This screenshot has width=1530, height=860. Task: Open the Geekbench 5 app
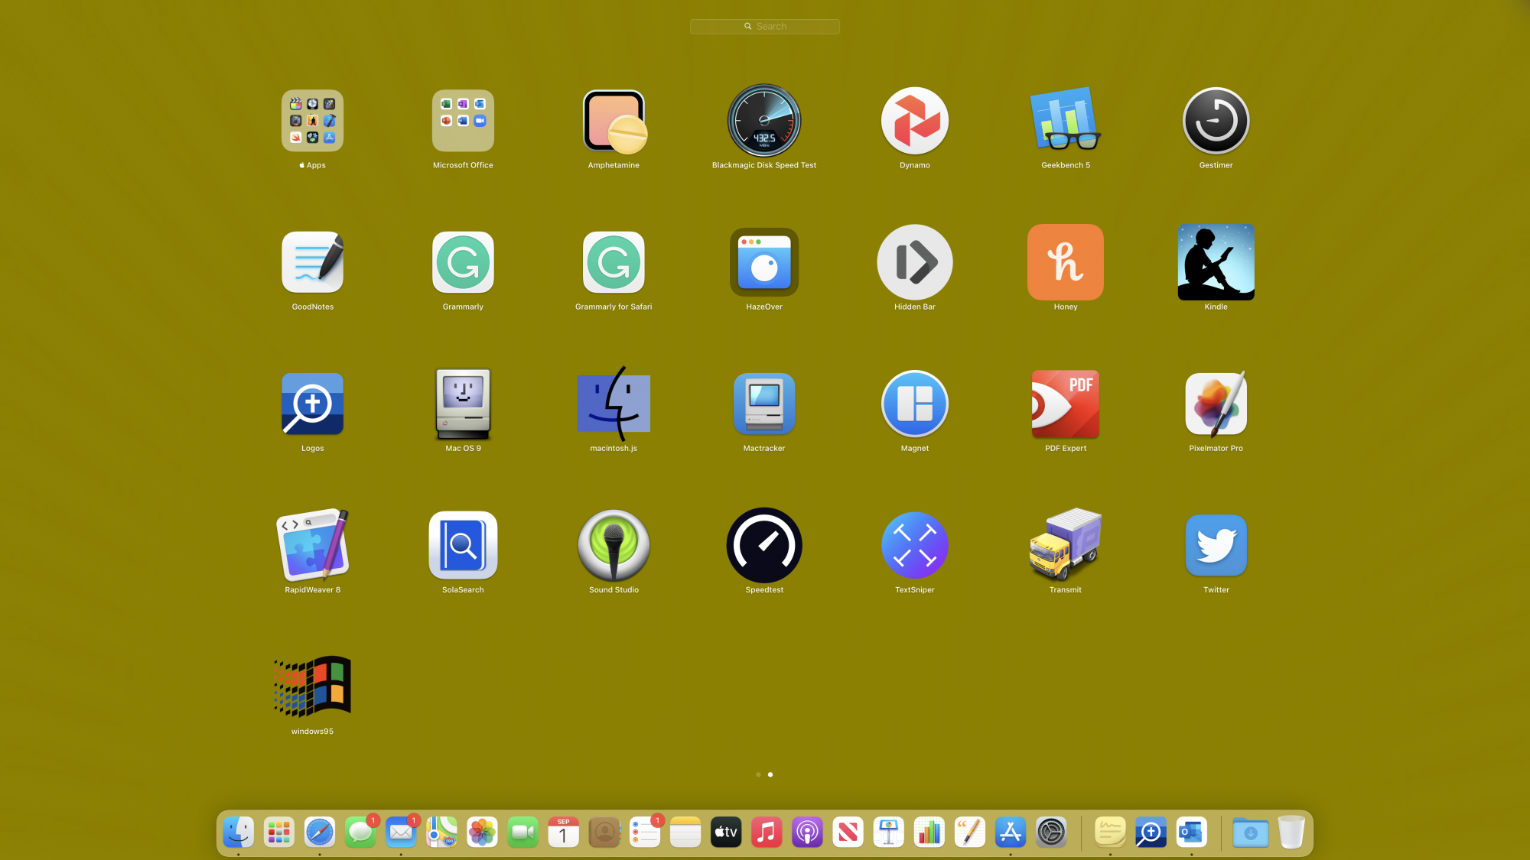[x=1065, y=122]
